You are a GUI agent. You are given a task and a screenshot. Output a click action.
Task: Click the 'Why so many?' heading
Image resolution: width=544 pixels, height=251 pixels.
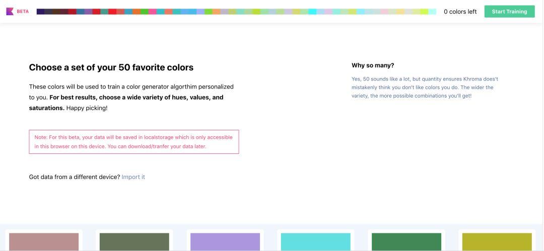tap(373, 65)
